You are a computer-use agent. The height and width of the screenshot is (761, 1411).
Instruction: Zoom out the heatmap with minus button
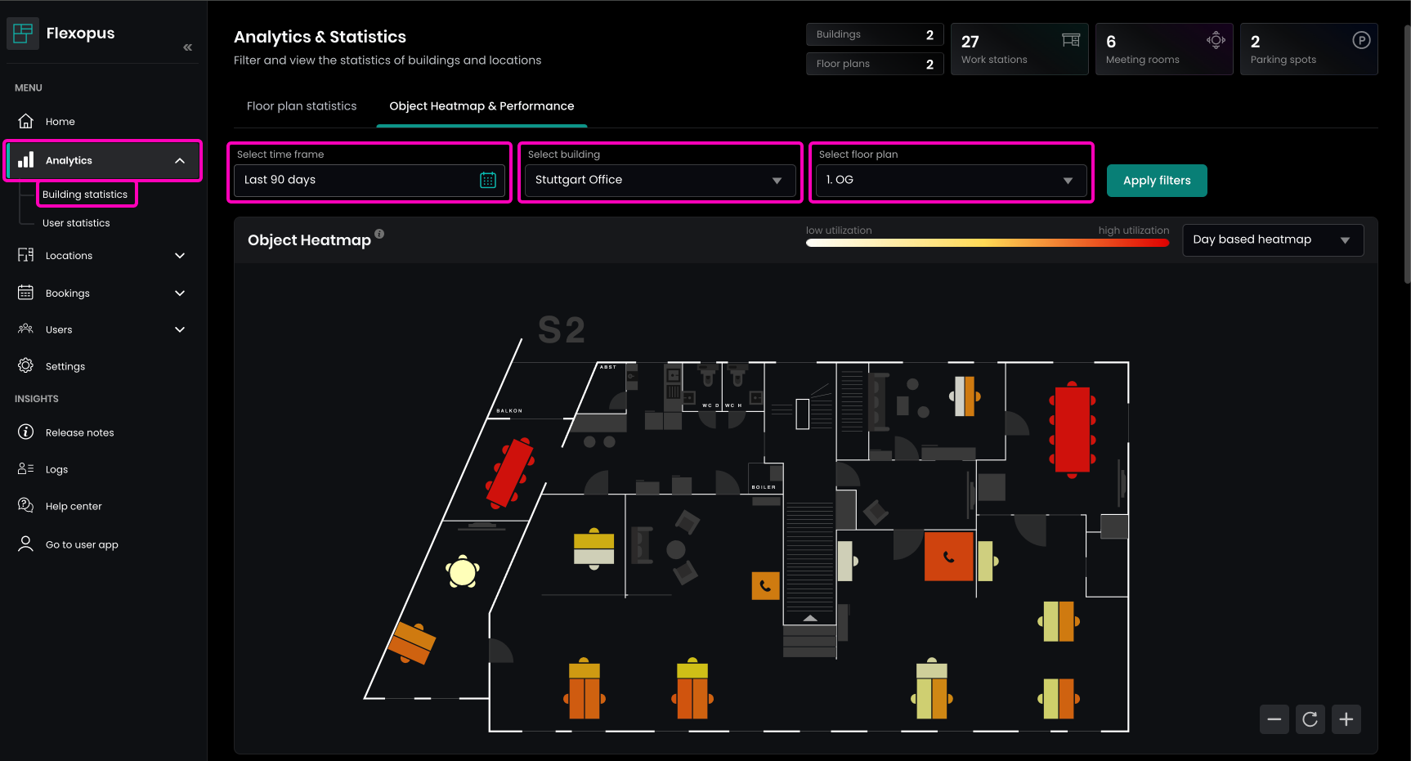click(x=1274, y=719)
